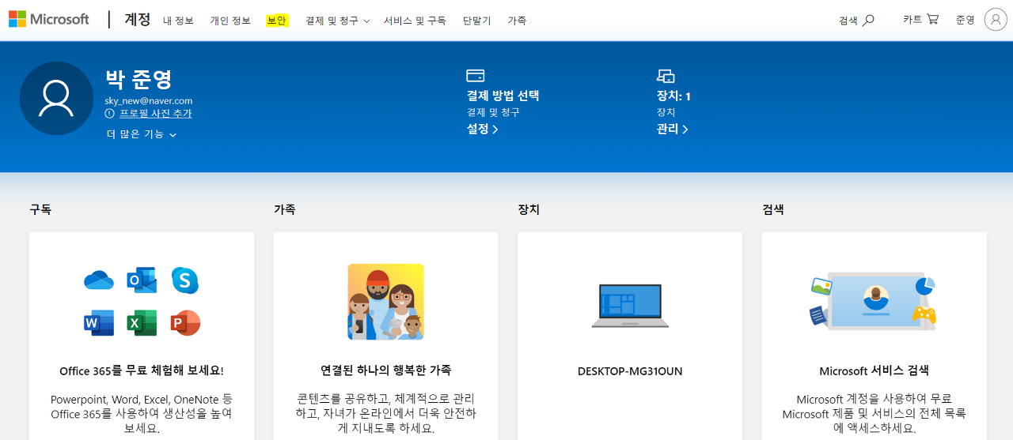Screen dimensions: 1013x440
Task: Expand 더 많은 기능 options
Action: pyautogui.click(x=142, y=134)
